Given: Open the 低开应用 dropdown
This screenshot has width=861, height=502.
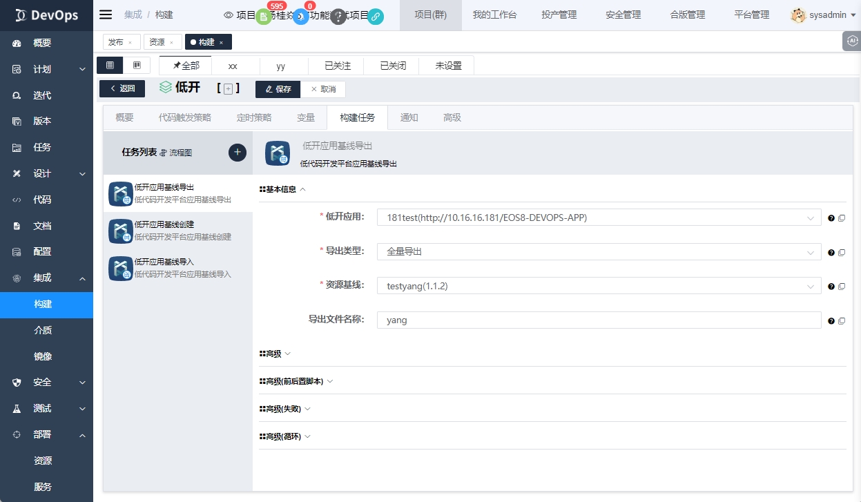Looking at the screenshot, I should pyautogui.click(x=599, y=218).
